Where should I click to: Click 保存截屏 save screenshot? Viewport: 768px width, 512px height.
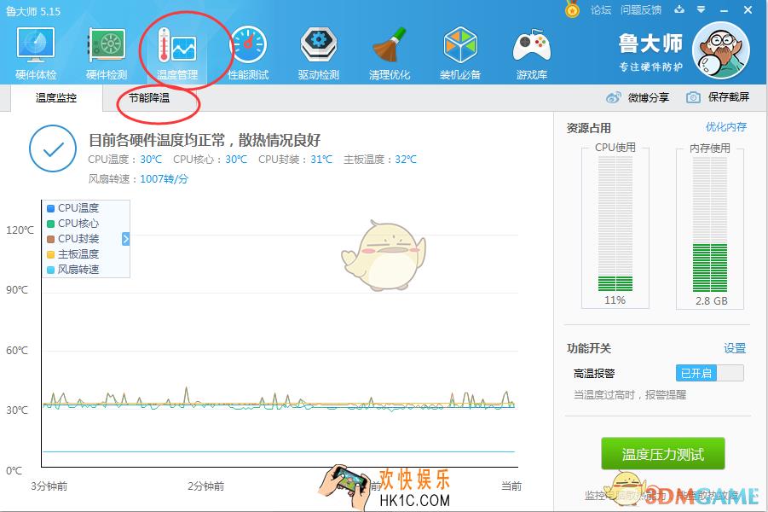[x=728, y=97]
